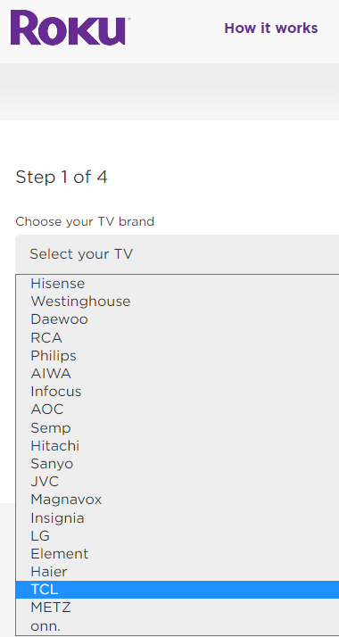Viewport: 339px width, 637px height.
Task: Choose the onn. brand option
Action: pyautogui.click(x=178, y=625)
